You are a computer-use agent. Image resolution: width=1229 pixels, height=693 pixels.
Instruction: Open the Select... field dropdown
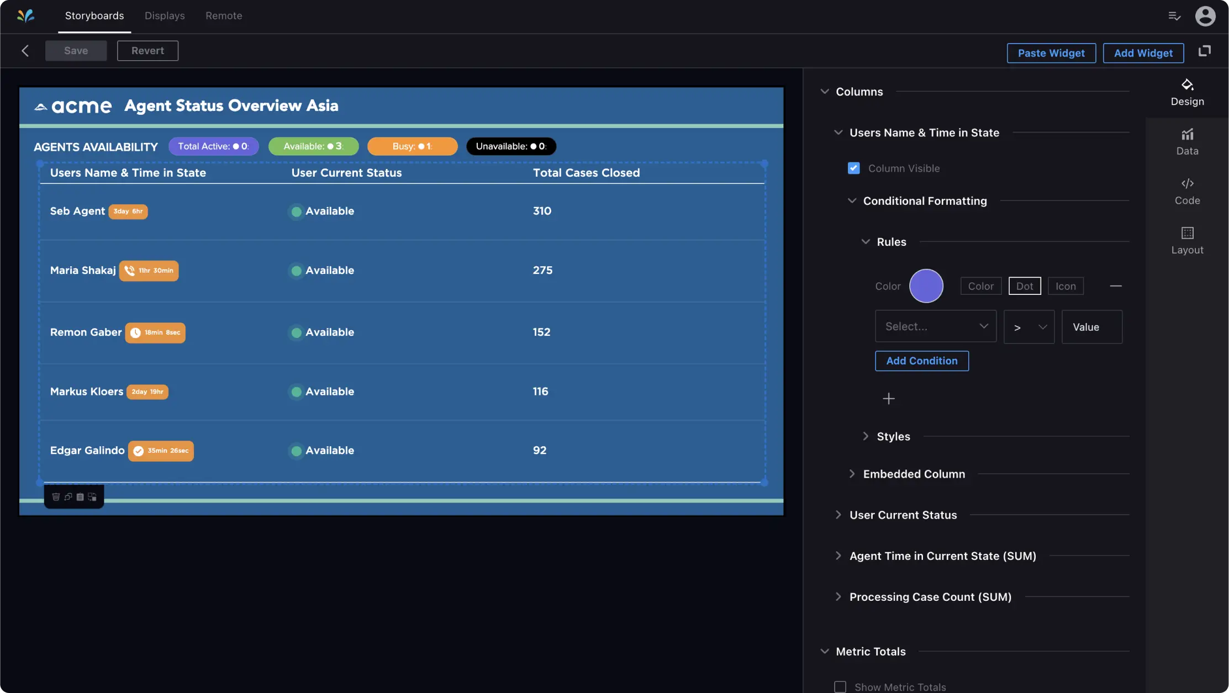pyautogui.click(x=935, y=326)
